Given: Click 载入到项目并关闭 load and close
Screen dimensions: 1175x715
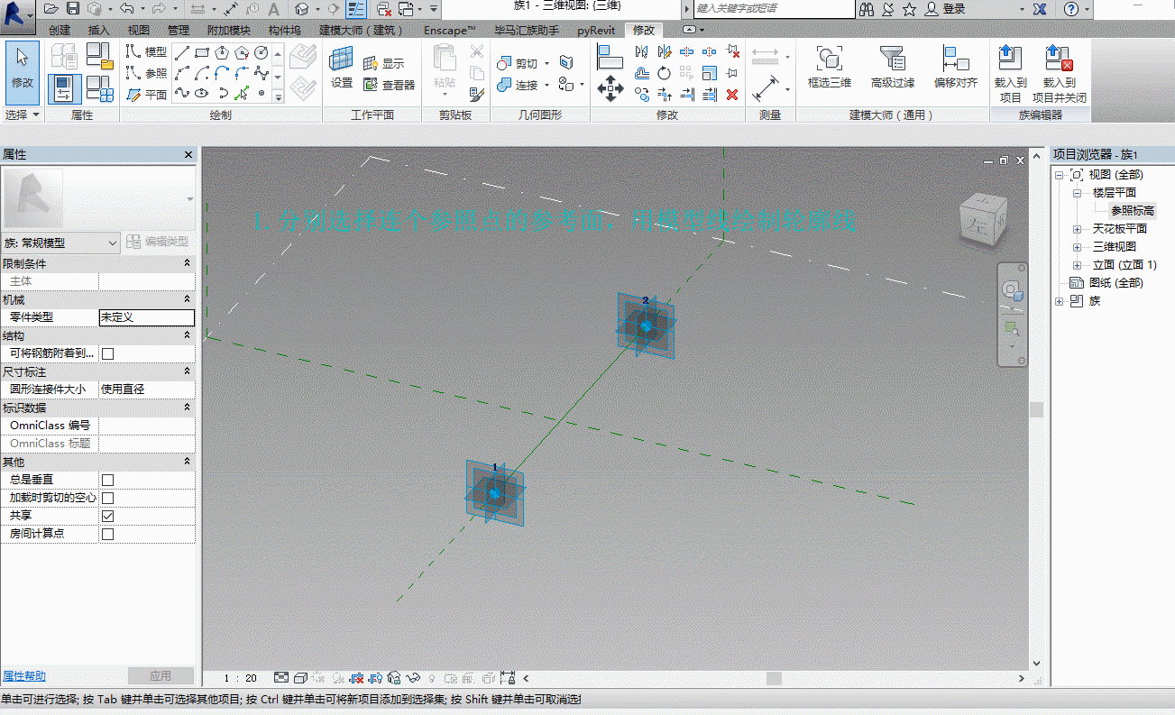Looking at the screenshot, I should [1060, 74].
